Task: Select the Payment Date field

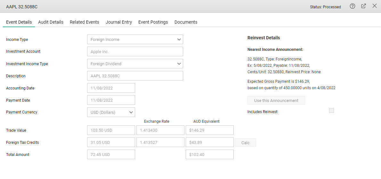Action: [x=111, y=100]
